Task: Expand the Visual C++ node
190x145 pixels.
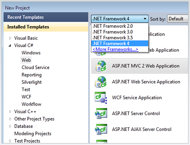Action: point(10,111)
